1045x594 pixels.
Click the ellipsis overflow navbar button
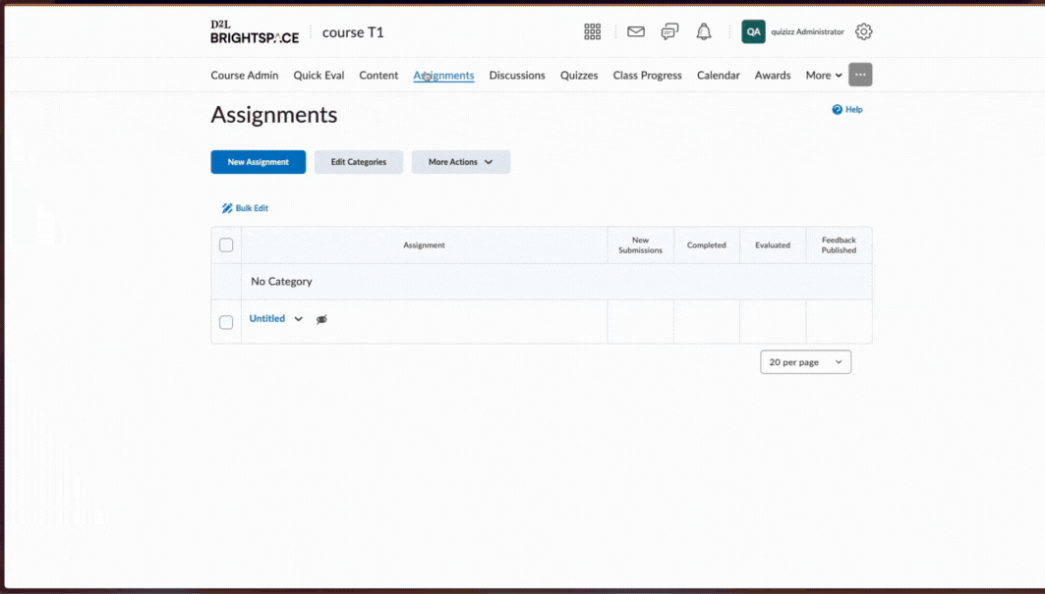[860, 75]
